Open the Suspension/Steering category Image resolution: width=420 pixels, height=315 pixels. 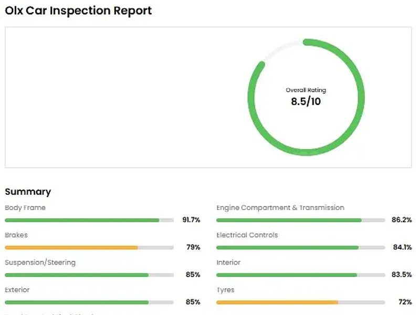(x=40, y=262)
